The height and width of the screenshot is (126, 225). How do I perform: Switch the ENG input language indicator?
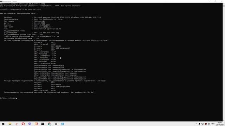[x=213, y=124]
